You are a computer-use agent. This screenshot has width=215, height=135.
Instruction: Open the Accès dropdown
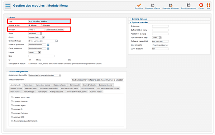(x=36, y=37)
